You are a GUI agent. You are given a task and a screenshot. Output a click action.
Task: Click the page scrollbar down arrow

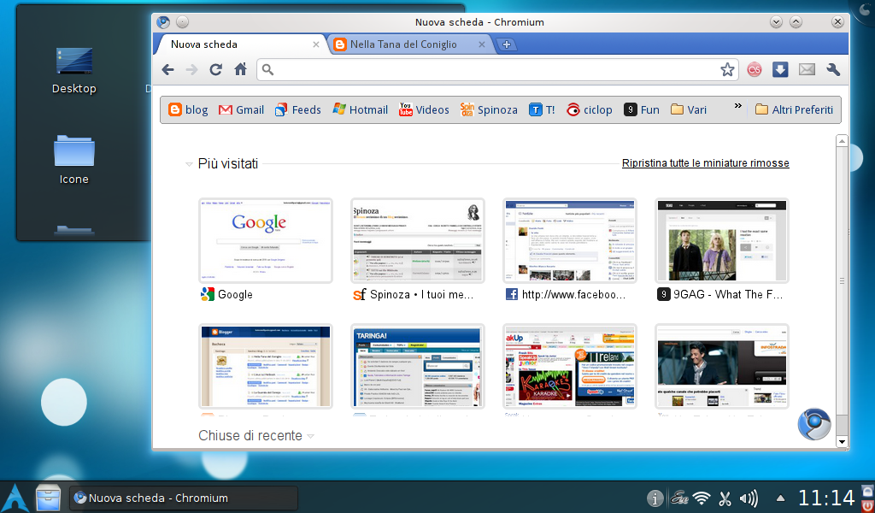[842, 441]
